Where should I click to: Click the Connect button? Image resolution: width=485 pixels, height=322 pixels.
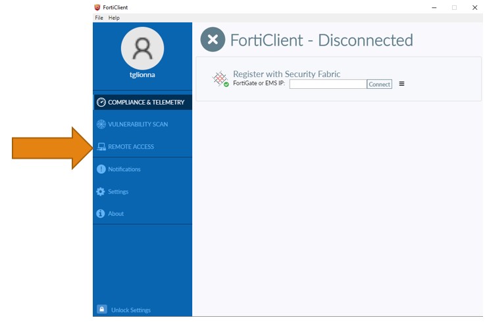(379, 84)
